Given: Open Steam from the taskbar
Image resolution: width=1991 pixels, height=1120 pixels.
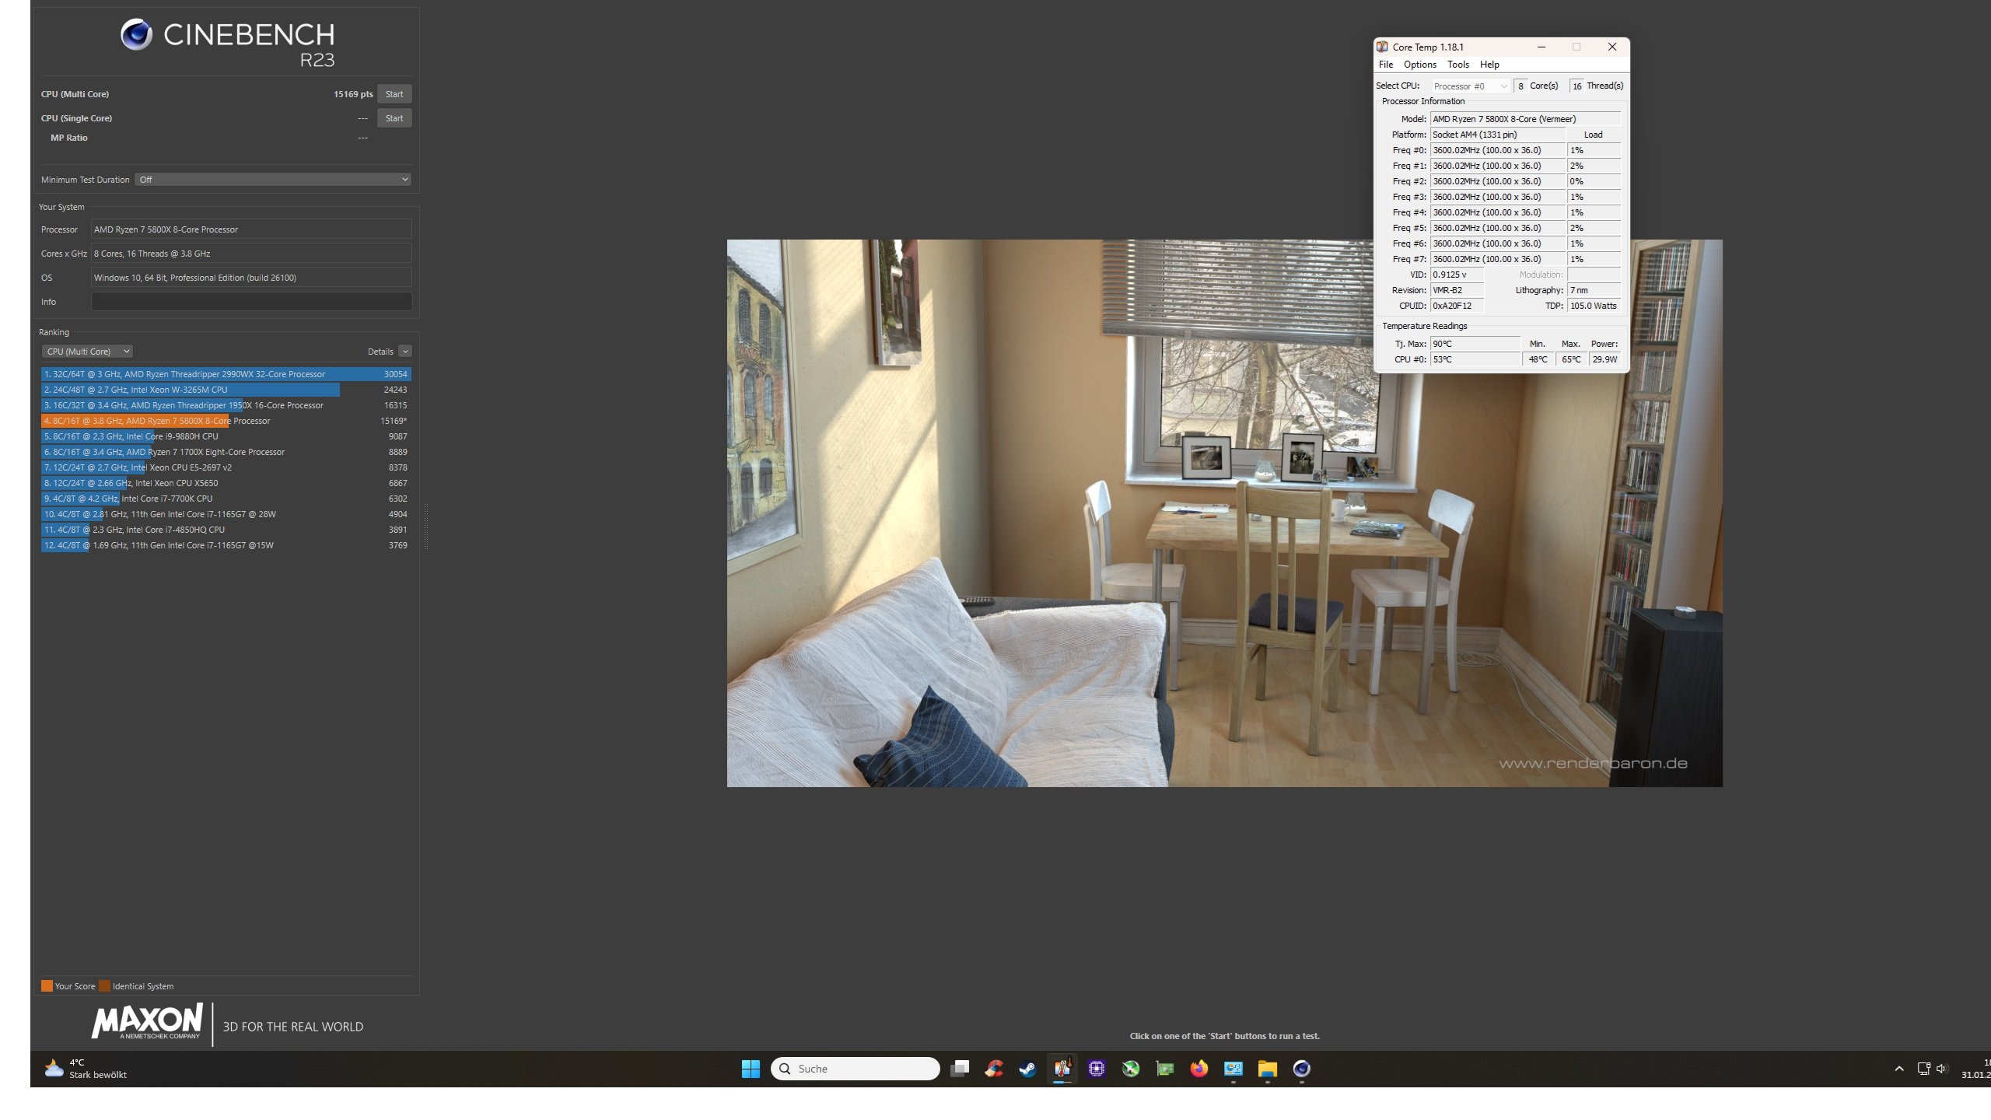Looking at the screenshot, I should point(1027,1069).
